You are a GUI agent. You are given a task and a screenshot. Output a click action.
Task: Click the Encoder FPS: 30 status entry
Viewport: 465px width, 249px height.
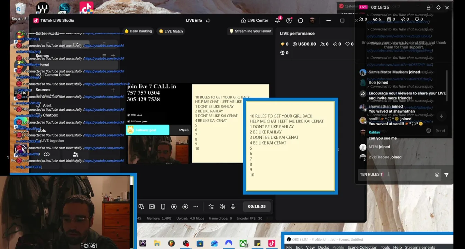point(249,219)
